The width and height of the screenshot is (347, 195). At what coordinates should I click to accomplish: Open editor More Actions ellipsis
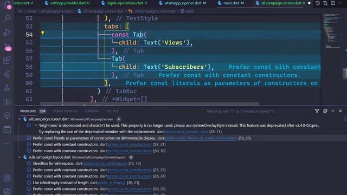[340, 3]
